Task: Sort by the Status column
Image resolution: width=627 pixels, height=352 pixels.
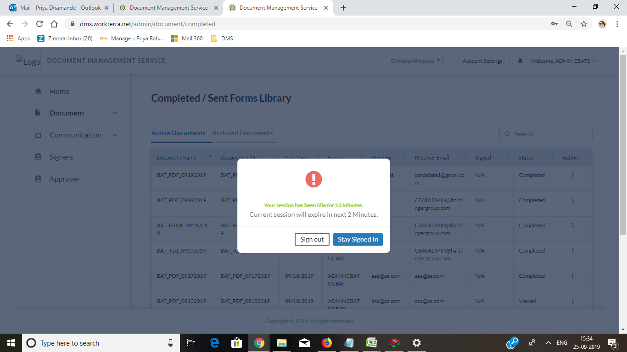Action: pos(535,158)
